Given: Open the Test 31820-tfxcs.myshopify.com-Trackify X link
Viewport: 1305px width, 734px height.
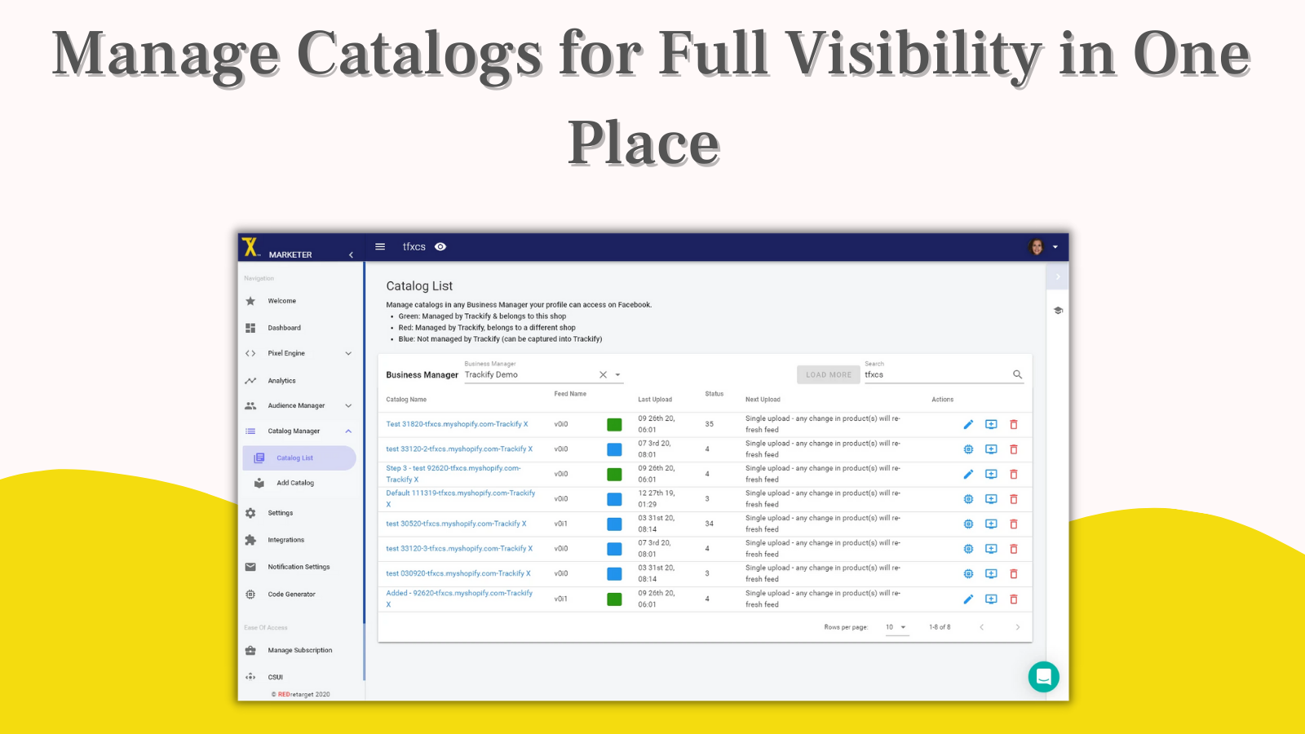Looking at the screenshot, I should click(457, 424).
